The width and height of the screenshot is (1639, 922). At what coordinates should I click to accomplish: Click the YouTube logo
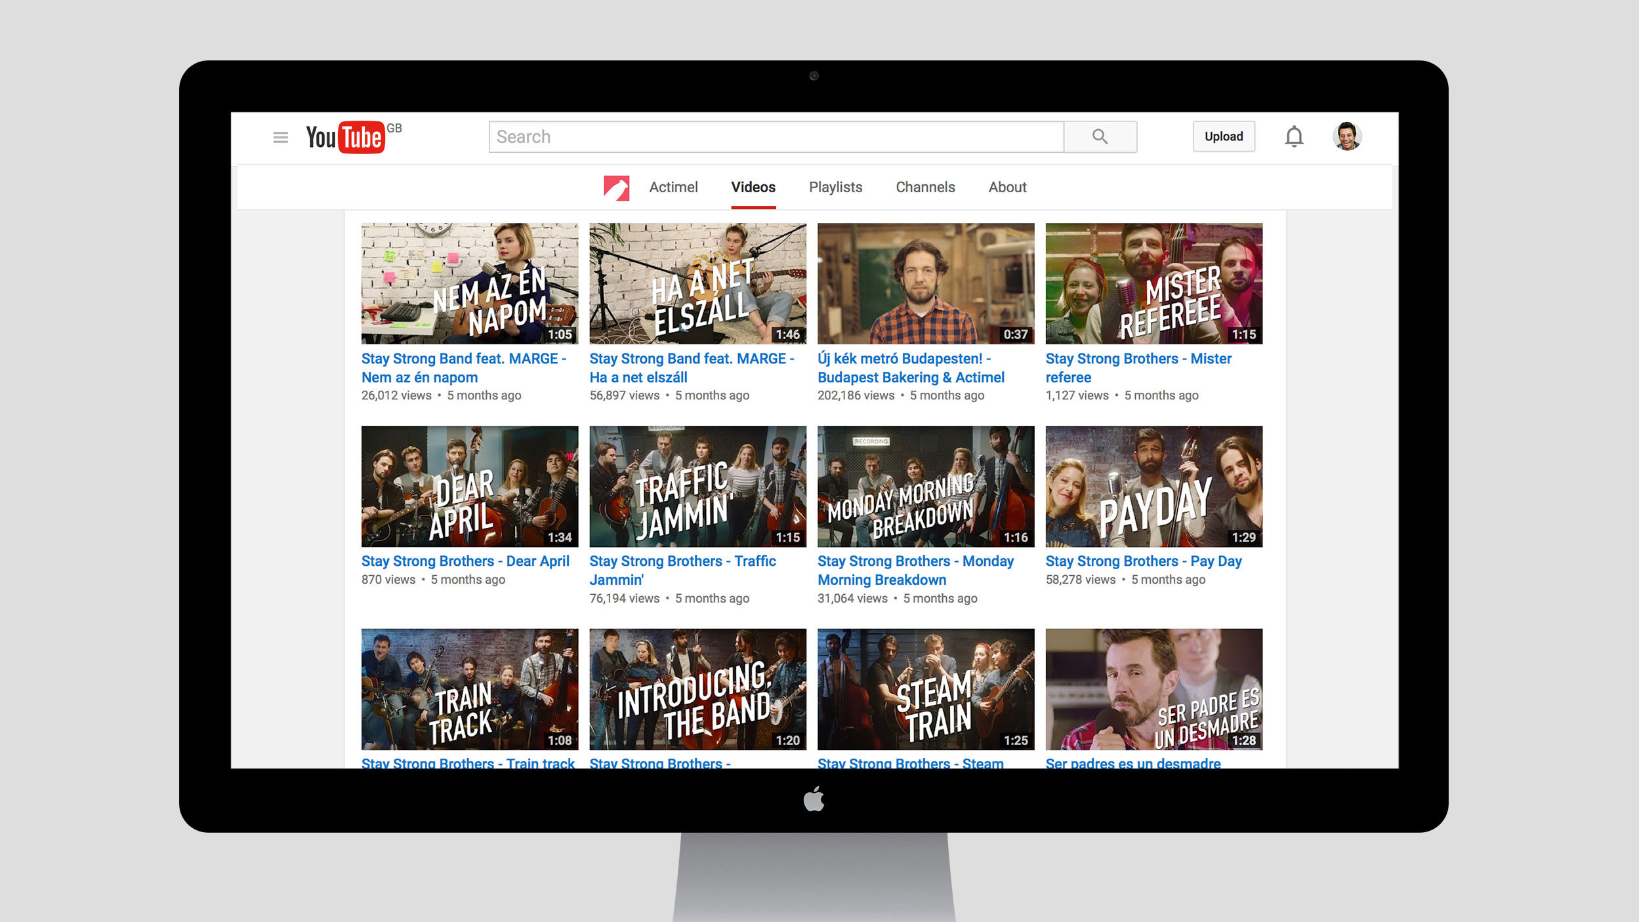(345, 137)
